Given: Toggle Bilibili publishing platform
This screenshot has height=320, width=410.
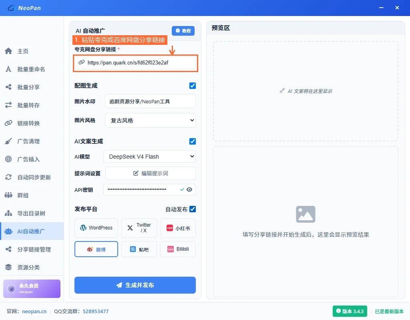Looking at the screenshot, I should tap(178, 249).
